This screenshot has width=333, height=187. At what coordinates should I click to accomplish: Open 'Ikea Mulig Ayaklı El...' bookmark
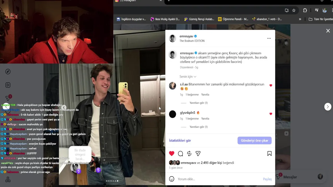165,19
